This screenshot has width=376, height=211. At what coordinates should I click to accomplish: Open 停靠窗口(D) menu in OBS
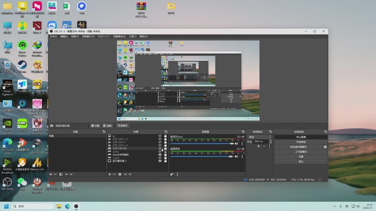pyautogui.click(x=88, y=37)
